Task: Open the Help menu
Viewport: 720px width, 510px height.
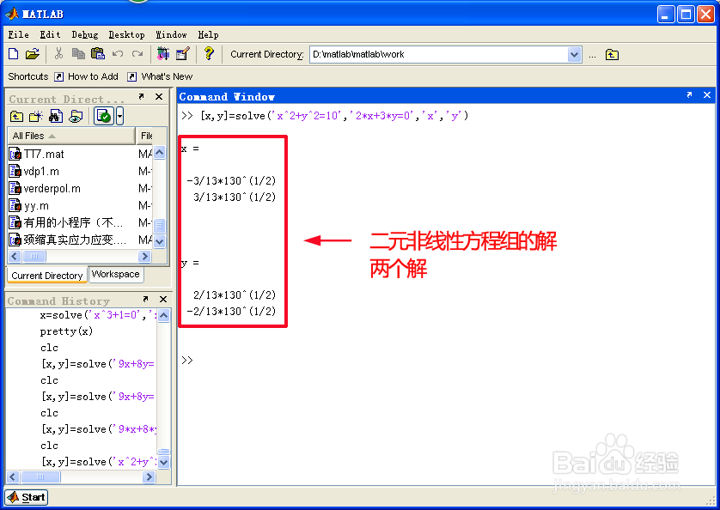Action: tap(208, 35)
